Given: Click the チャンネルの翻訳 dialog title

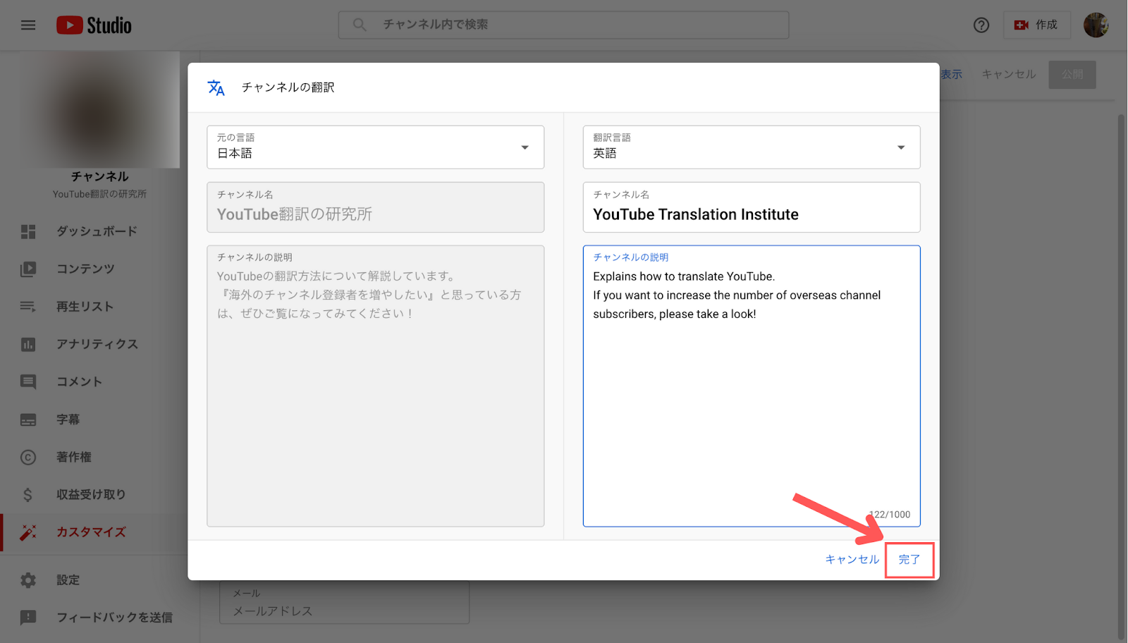Looking at the screenshot, I should [x=288, y=87].
